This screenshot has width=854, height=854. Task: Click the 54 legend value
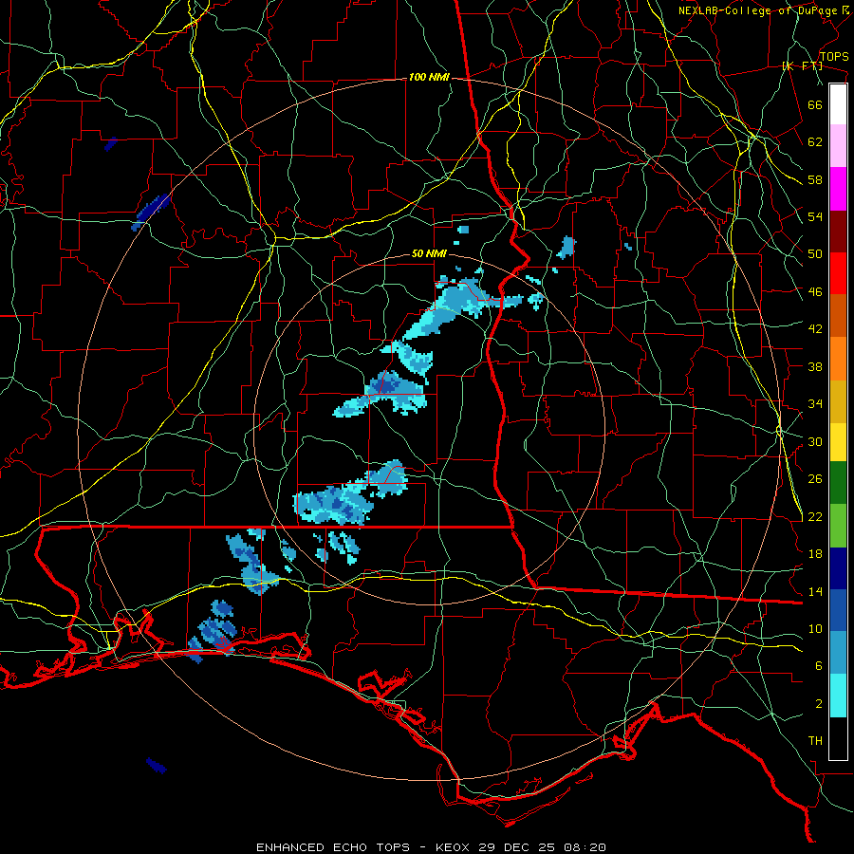(815, 216)
